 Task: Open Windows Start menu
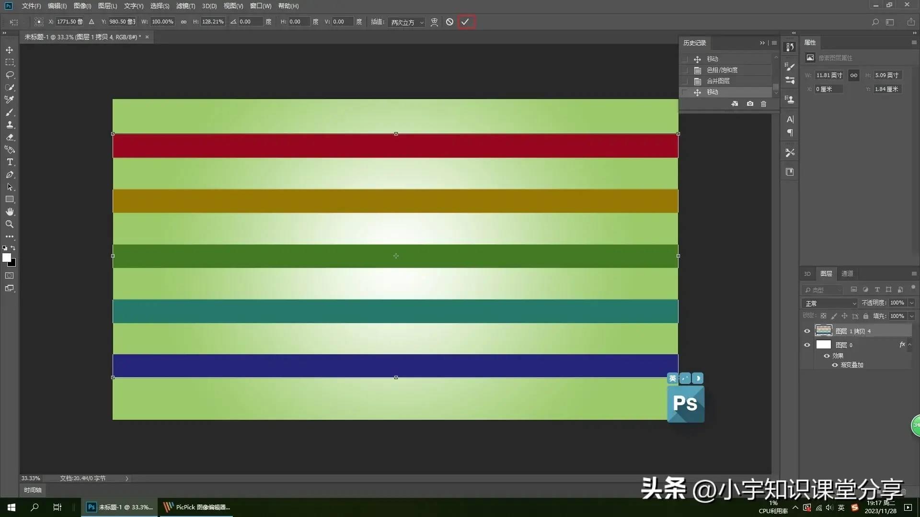11,507
